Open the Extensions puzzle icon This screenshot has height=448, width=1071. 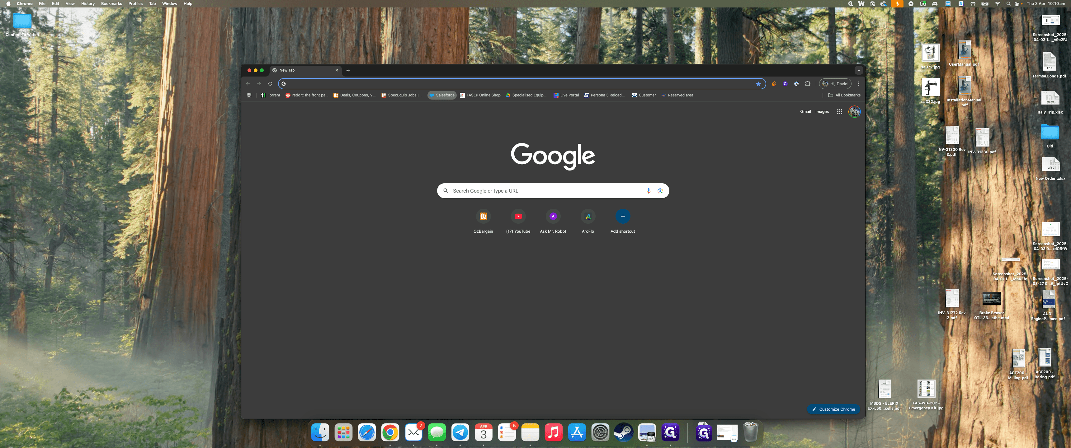click(x=808, y=84)
